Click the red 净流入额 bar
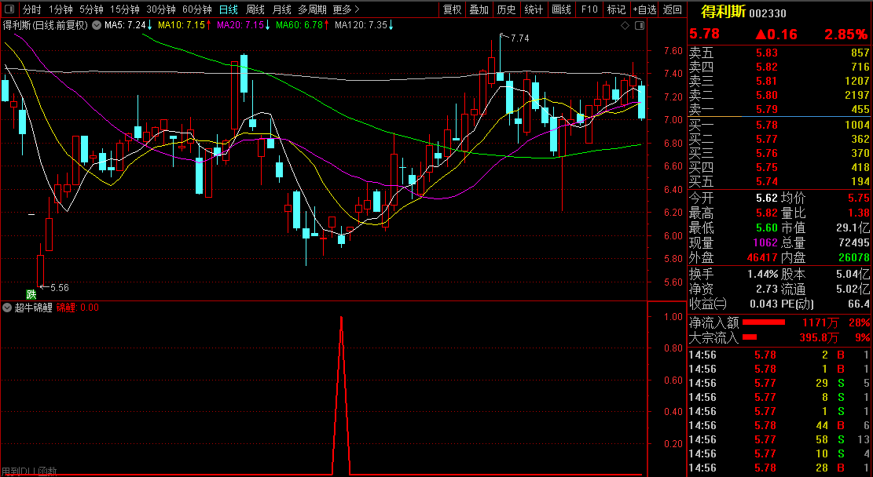The height and width of the screenshot is (477, 873). coord(764,322)
